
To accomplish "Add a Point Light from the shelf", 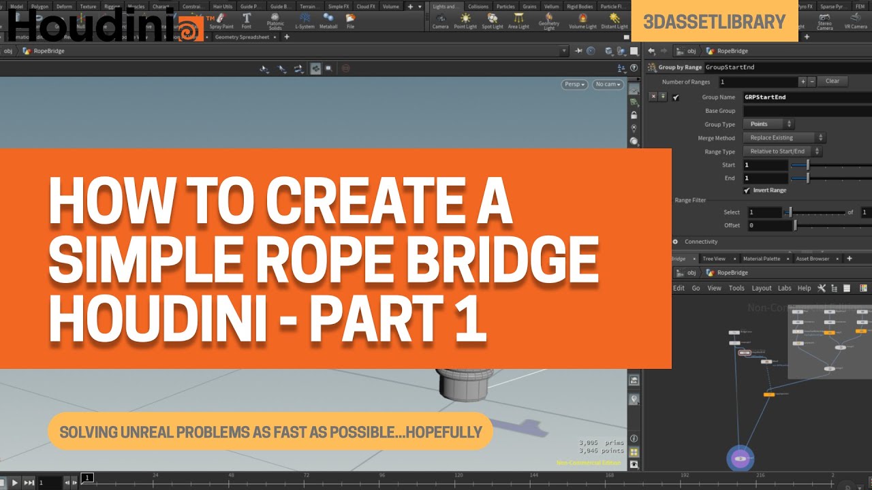I will pyautogui.click(x=465, y=20).
